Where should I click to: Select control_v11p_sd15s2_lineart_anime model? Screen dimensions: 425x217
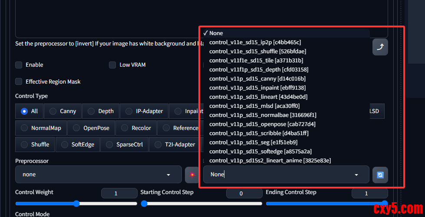click(270, 161)
